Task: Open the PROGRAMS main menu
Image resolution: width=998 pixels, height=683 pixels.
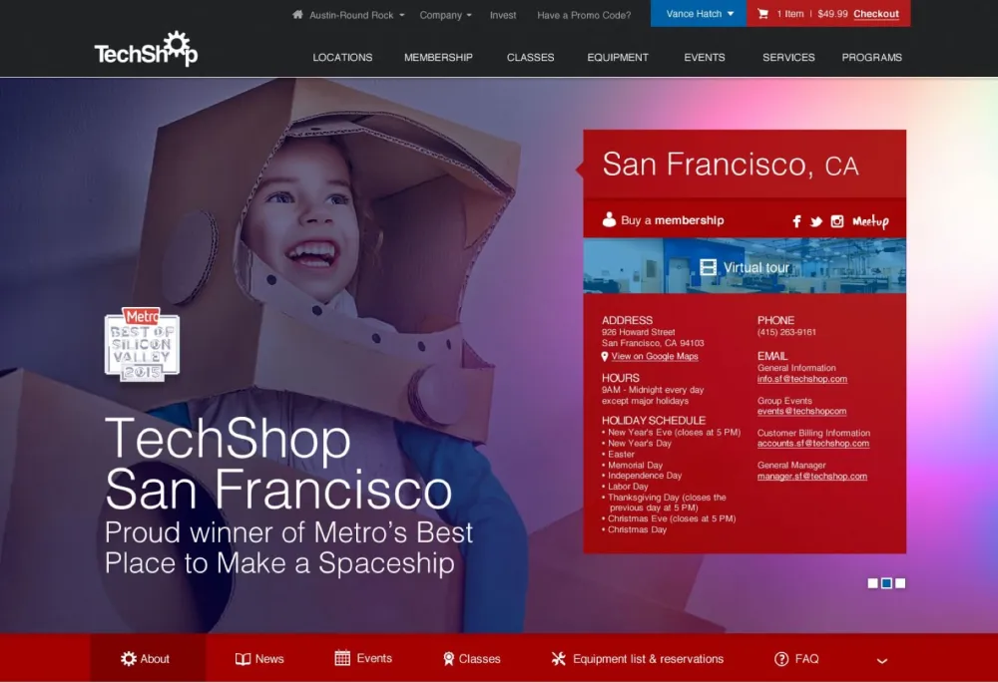Action: coord(872,57)
